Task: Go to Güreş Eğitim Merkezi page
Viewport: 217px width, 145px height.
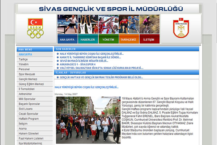Action: pyautogui.click(x=35, y=84)
